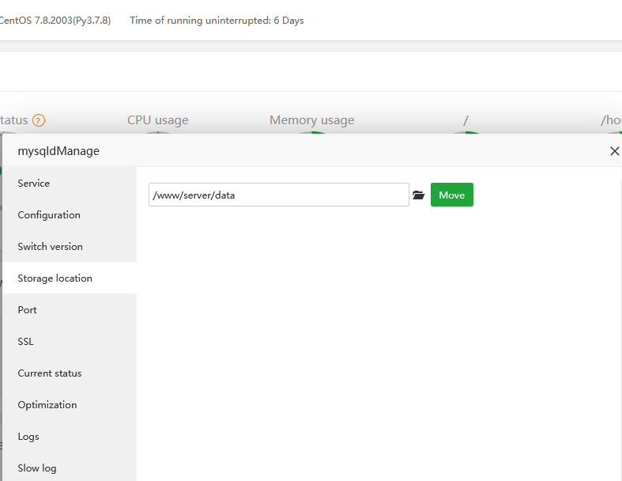Open the Optimization tab

(x=47, y=404)
